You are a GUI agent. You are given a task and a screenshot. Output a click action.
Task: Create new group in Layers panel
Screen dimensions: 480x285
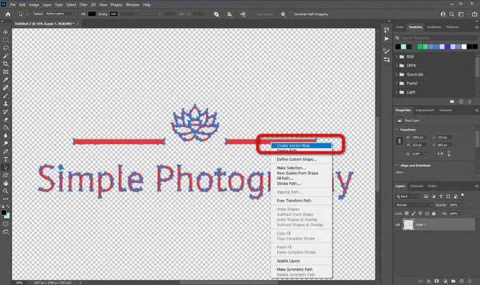click(453, 281)
